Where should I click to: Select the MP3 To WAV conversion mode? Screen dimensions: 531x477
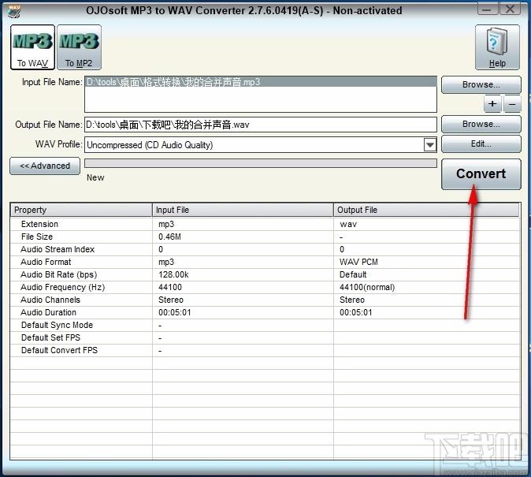(x=32, y=47)
